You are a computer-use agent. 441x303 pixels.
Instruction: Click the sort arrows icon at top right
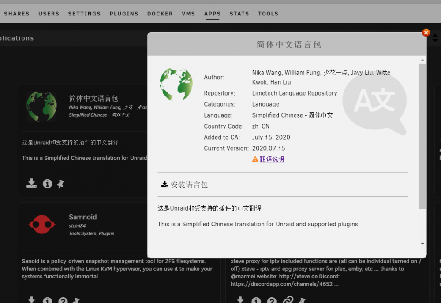pos(435,38)
